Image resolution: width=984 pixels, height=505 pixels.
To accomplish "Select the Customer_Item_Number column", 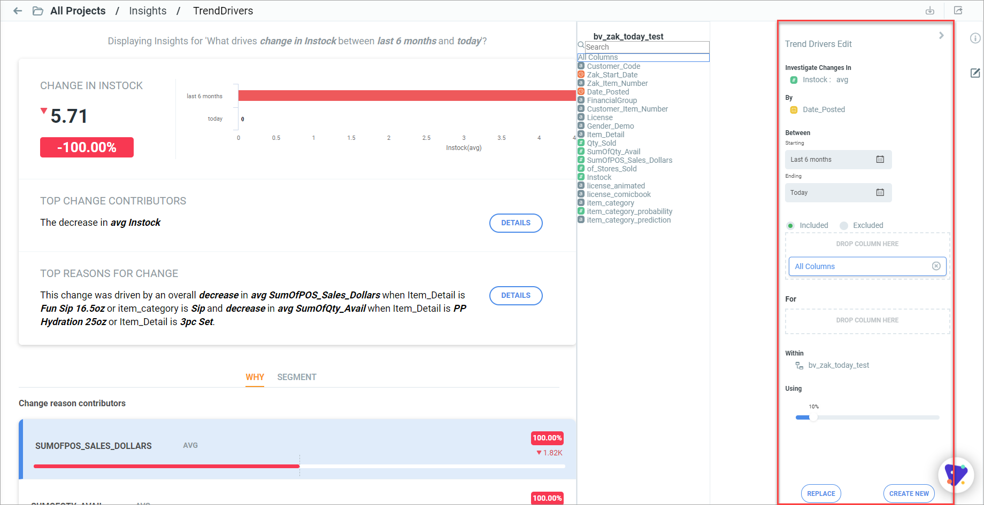I will 627,109.
